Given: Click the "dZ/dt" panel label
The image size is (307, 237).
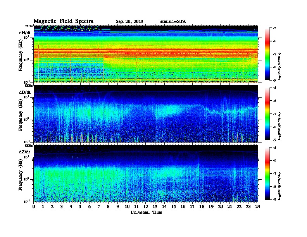Looking at the screenshot, I should click(x=25, y=152).
